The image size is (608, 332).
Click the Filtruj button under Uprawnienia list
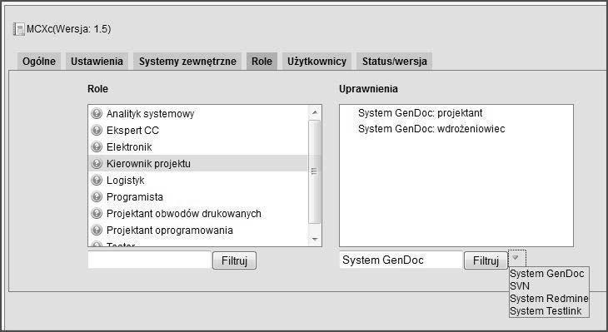coord(486,260)
